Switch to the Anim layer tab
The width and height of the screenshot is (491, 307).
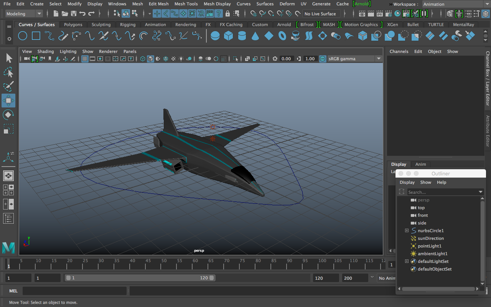[420, 164]
